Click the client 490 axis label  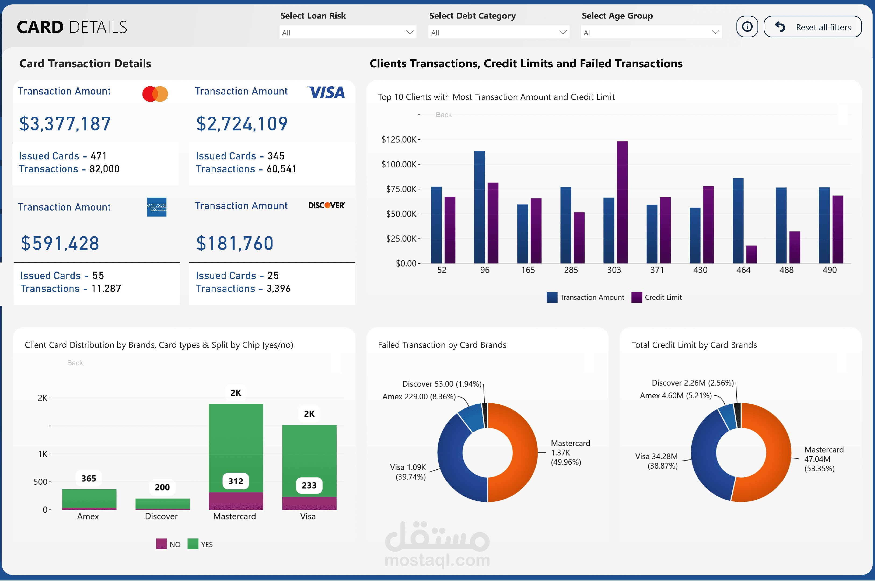[830, 270]
